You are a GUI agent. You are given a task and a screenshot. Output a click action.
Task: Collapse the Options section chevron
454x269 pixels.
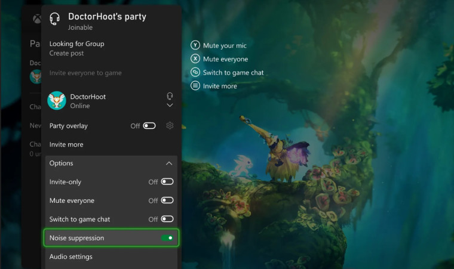169,163
